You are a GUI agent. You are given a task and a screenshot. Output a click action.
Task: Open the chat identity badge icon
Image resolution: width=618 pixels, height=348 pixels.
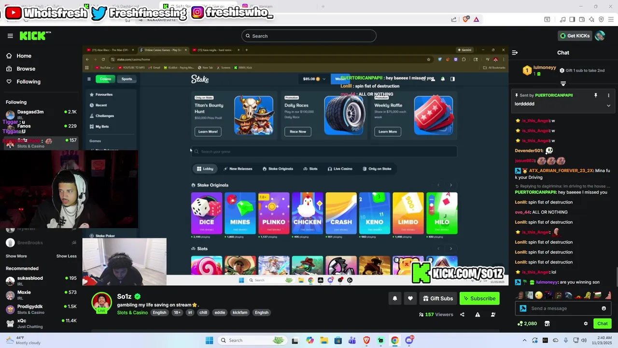pos(523,308)
